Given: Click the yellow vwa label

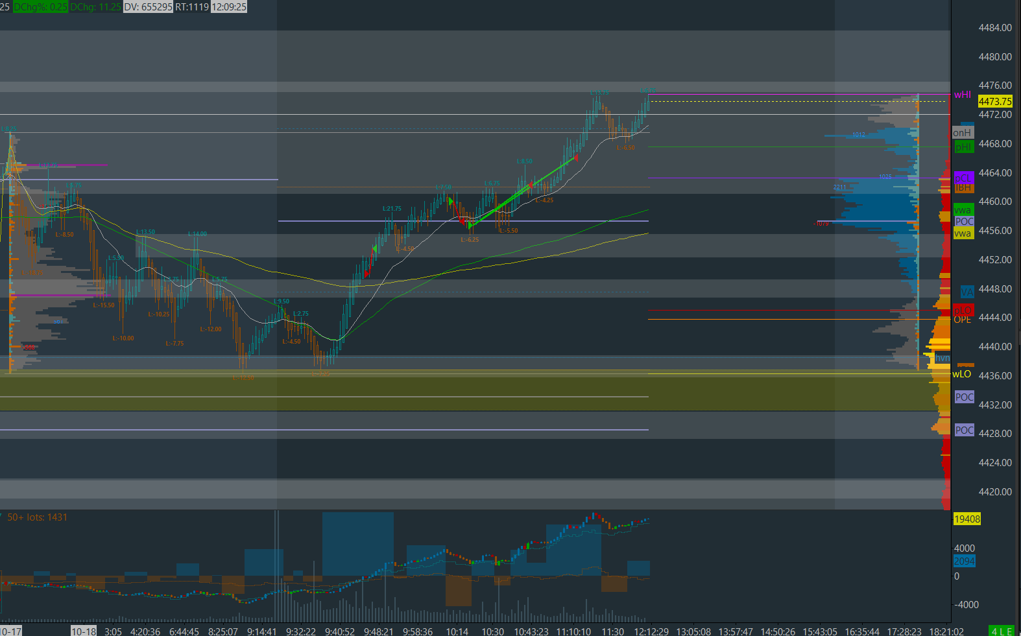Looking at the screenshot, I should coord(963,233).
